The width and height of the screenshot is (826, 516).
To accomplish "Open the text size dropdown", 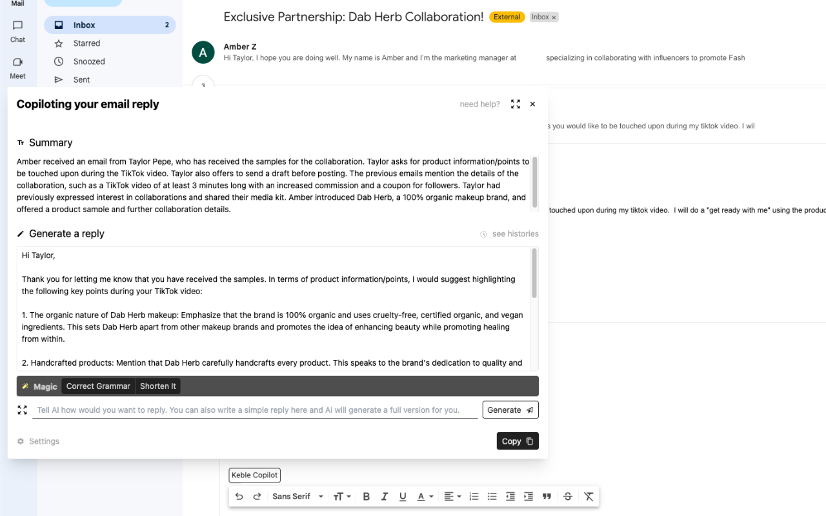I will 342,496.
